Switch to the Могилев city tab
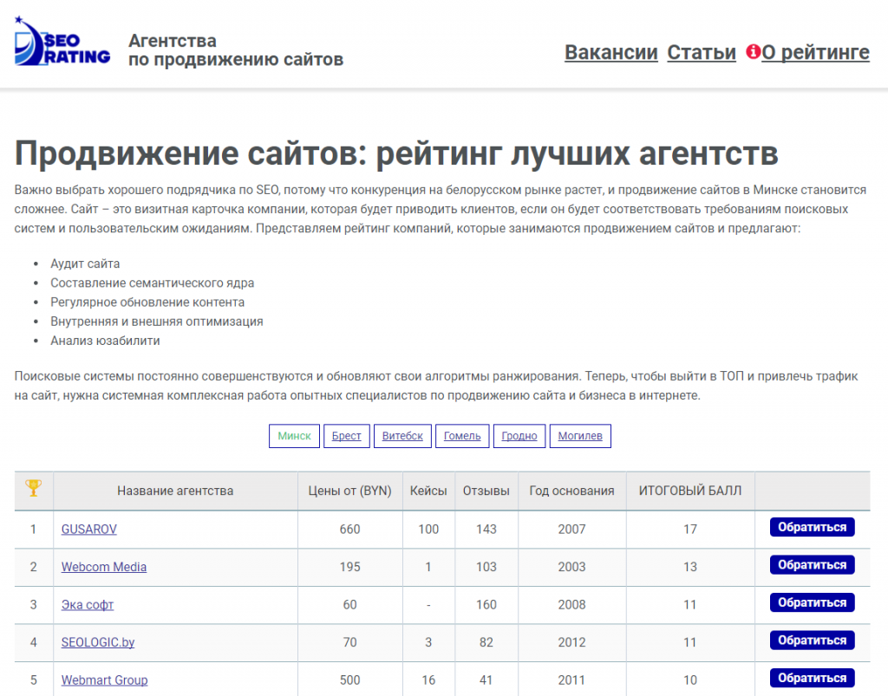This screenshot has height=696, width=888. [580, 436]
